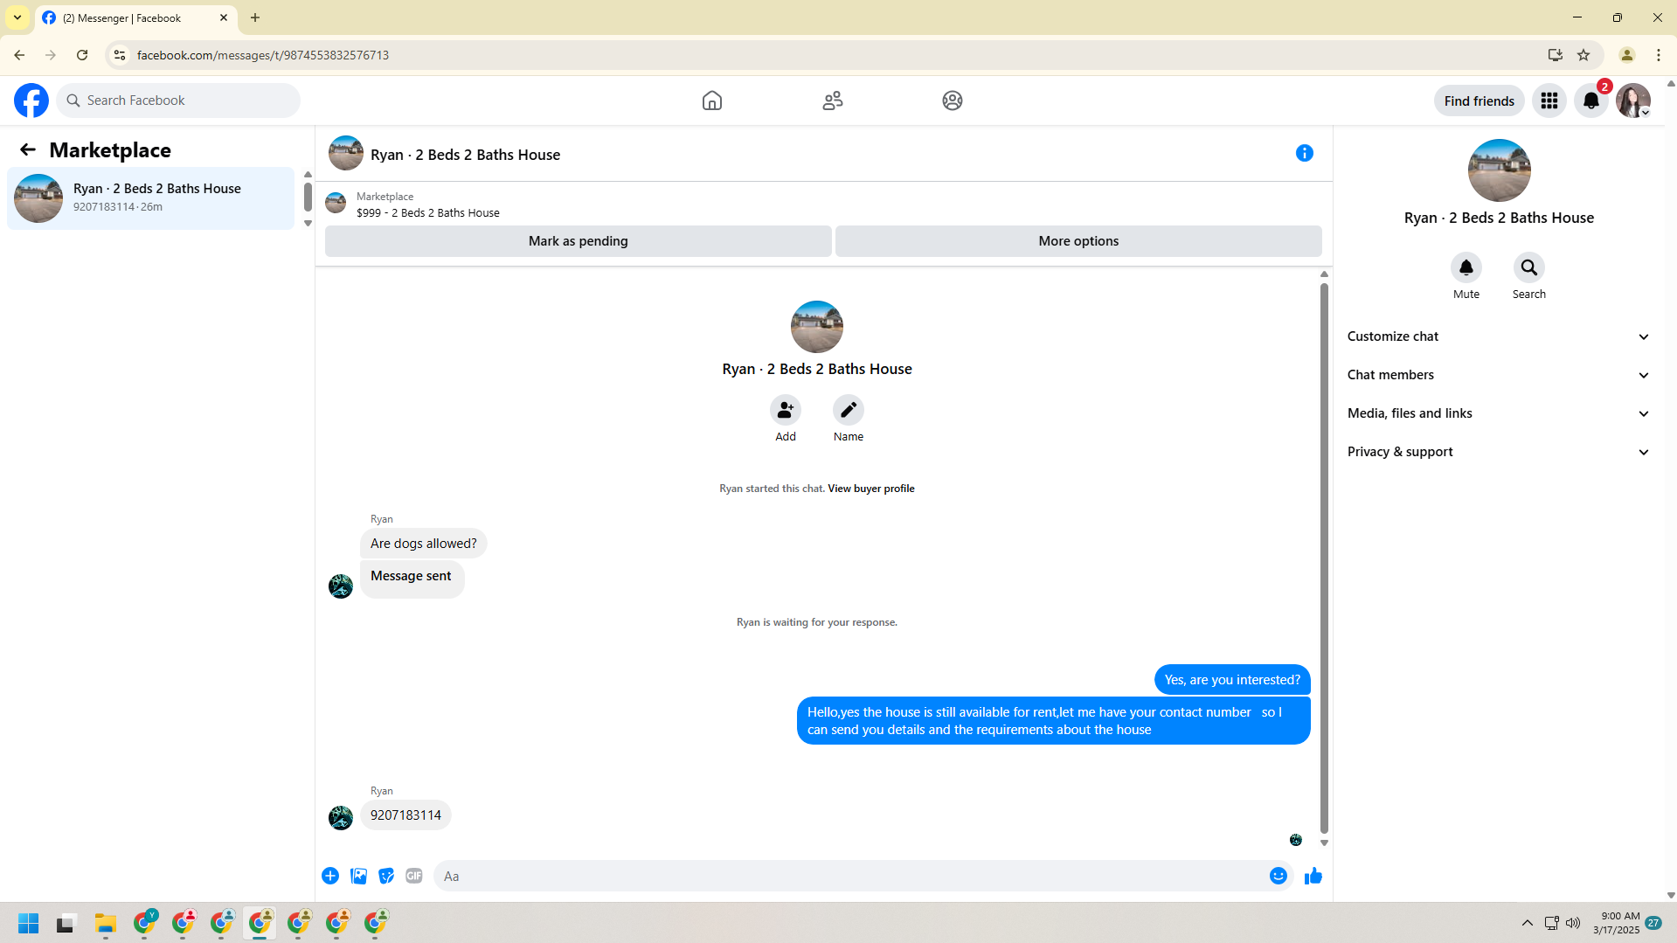Open taskbar clock and date
1677x943 pixels.
coord(1617,923)
